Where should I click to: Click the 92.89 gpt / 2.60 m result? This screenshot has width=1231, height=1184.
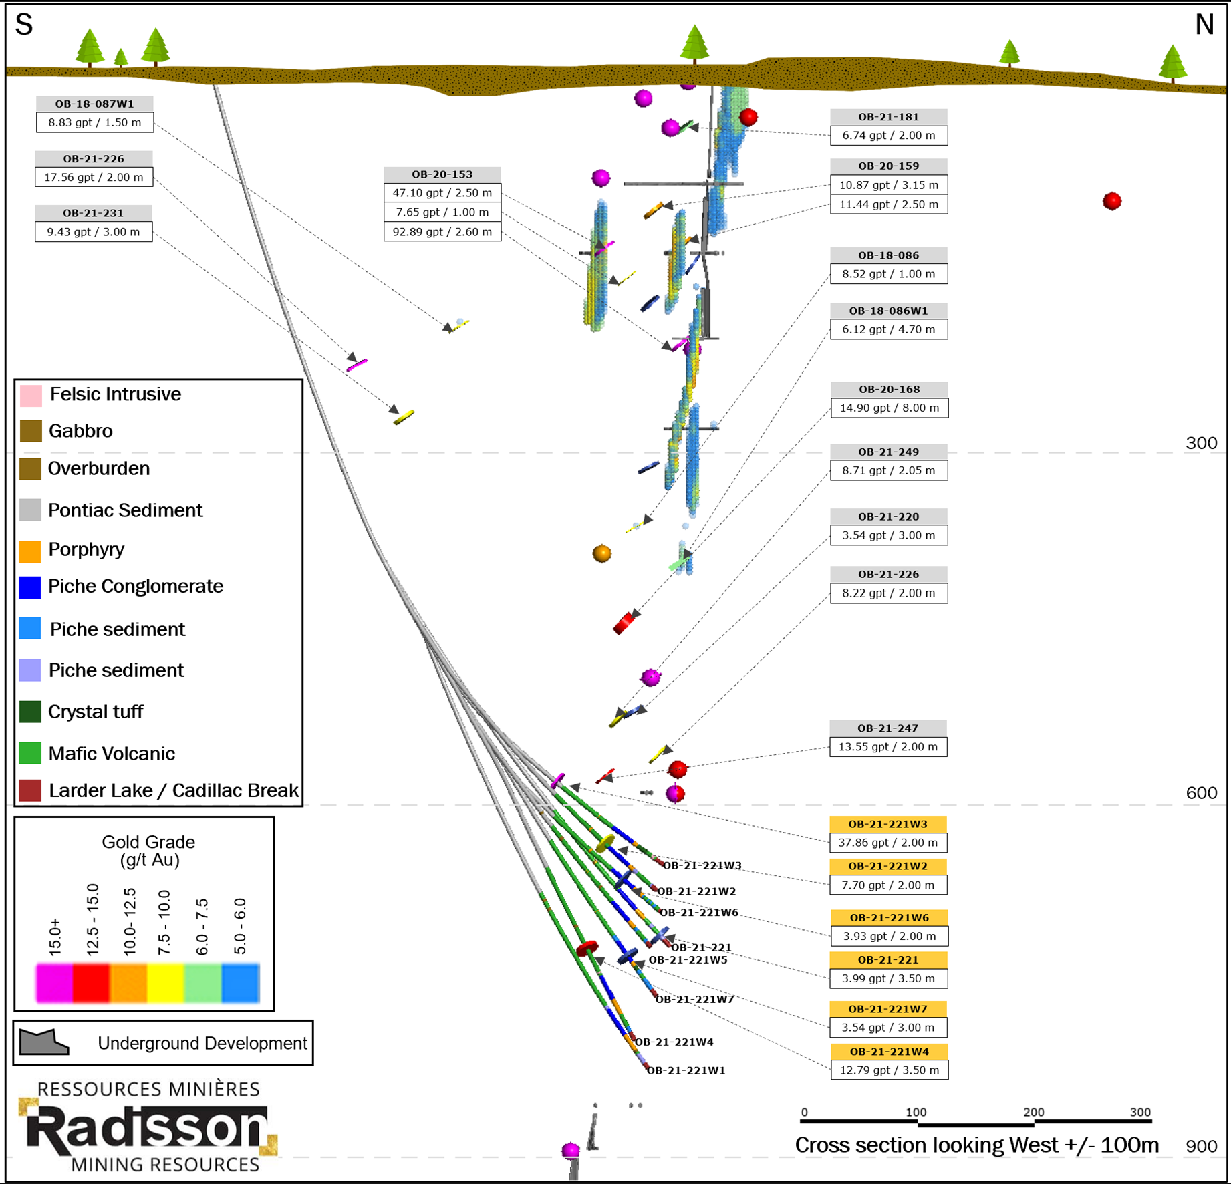pyautogui.click(x=442, y=232)
